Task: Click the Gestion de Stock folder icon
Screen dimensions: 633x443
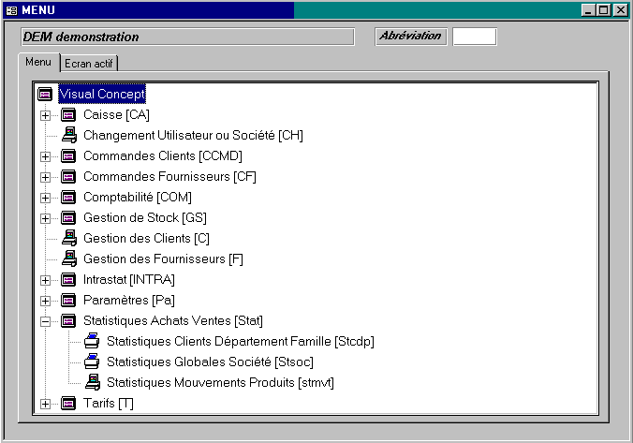Action: (68, 218)
